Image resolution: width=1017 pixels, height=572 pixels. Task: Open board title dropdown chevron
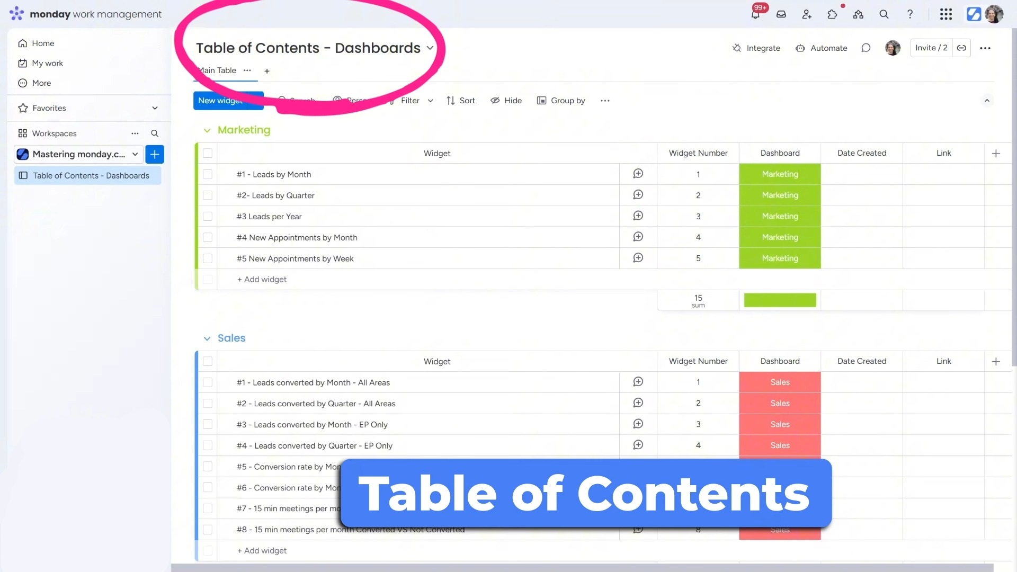[x=430, y=48]
